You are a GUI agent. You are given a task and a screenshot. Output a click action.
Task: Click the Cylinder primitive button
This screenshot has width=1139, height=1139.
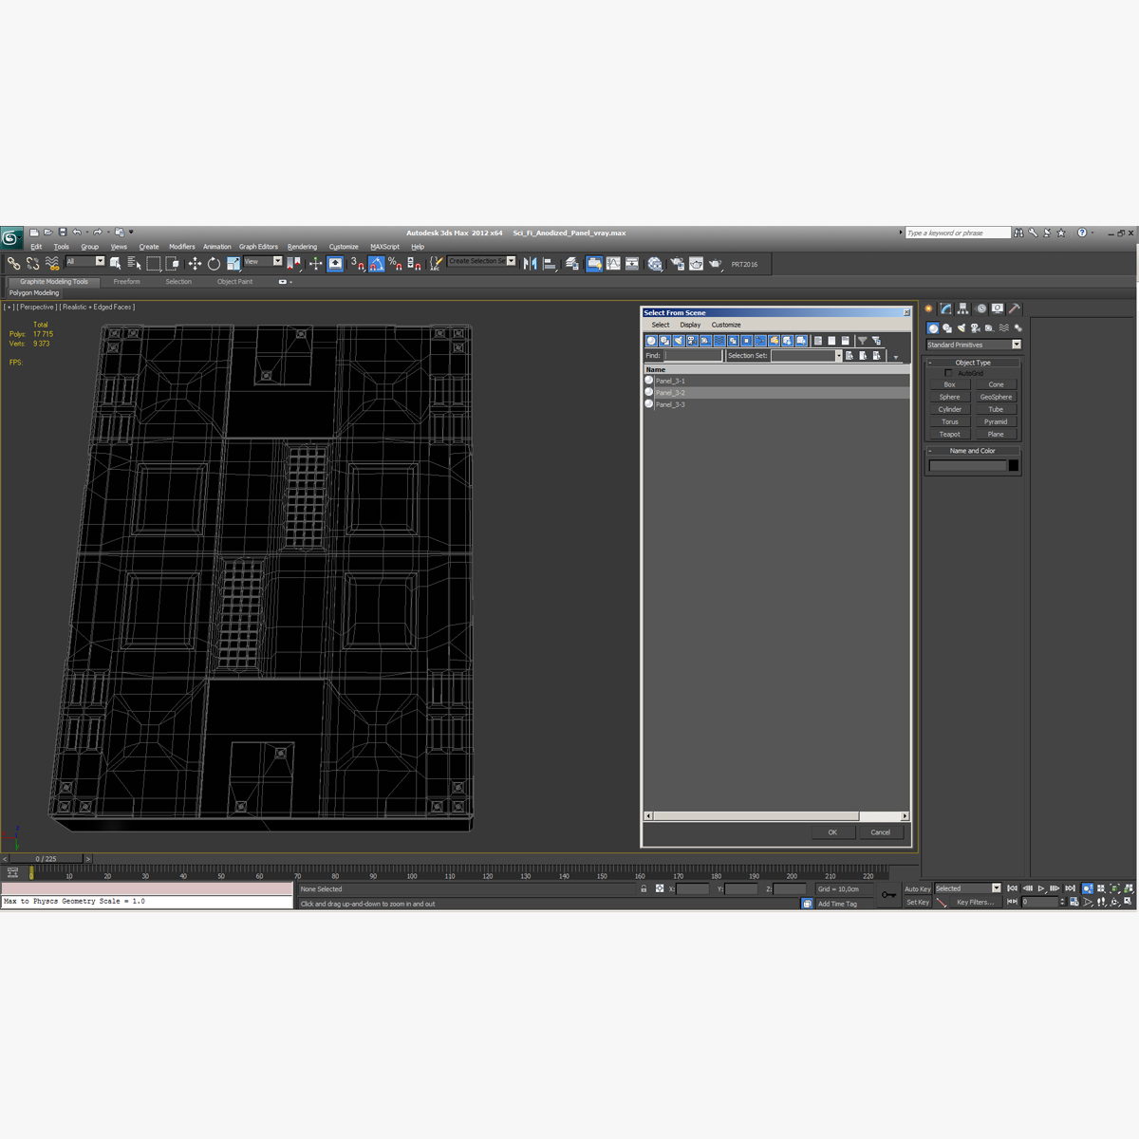point(949,409)
